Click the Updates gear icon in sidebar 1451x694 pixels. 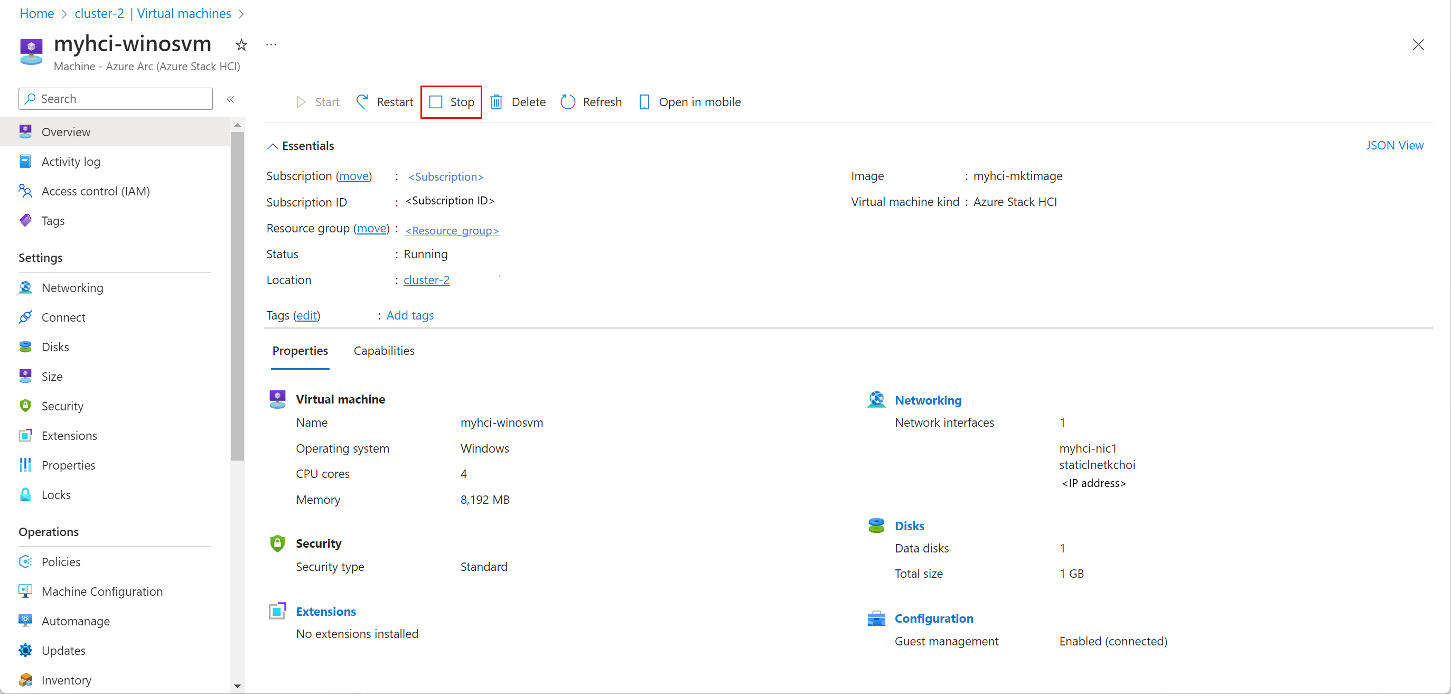tap(25, 651)
